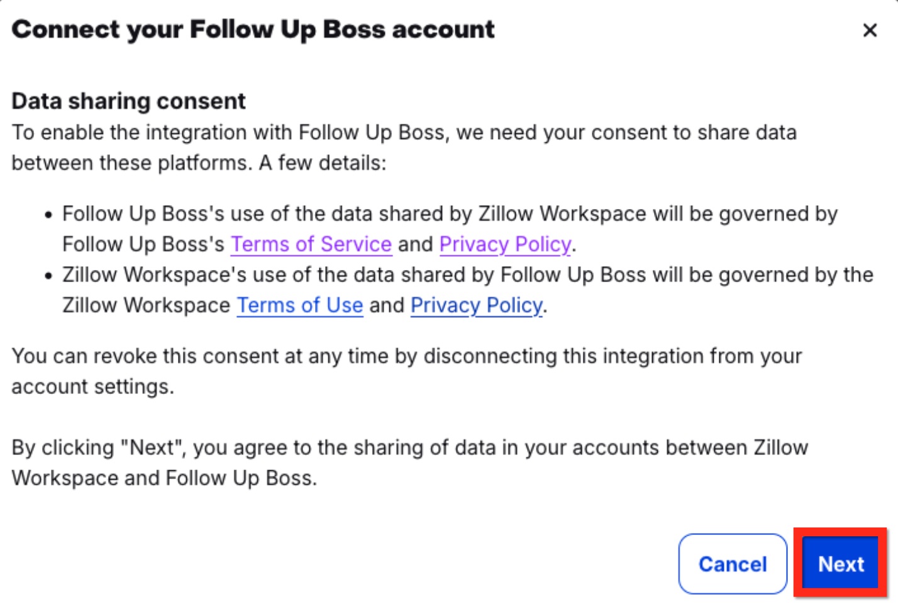Open Follow Up Boss's Terms of Service link
This screenshot has height=603, width=898.
pyautogui.click(x=311, y=244)
